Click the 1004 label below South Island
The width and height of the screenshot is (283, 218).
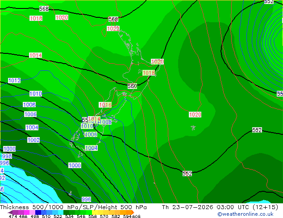pyautogui.click(x=92, y=148)
